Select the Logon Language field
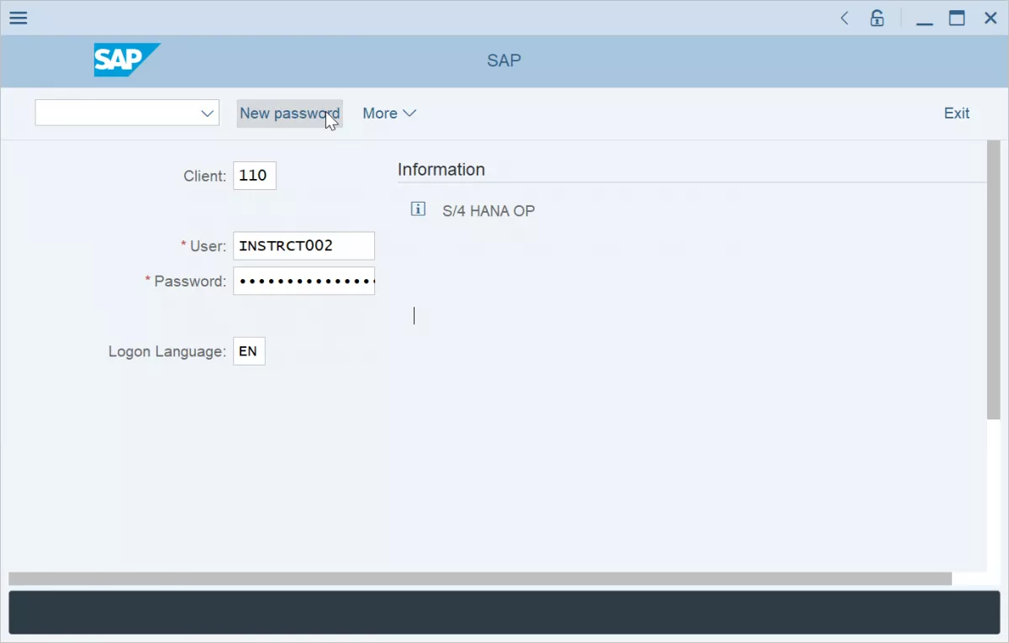 point(249,351)
